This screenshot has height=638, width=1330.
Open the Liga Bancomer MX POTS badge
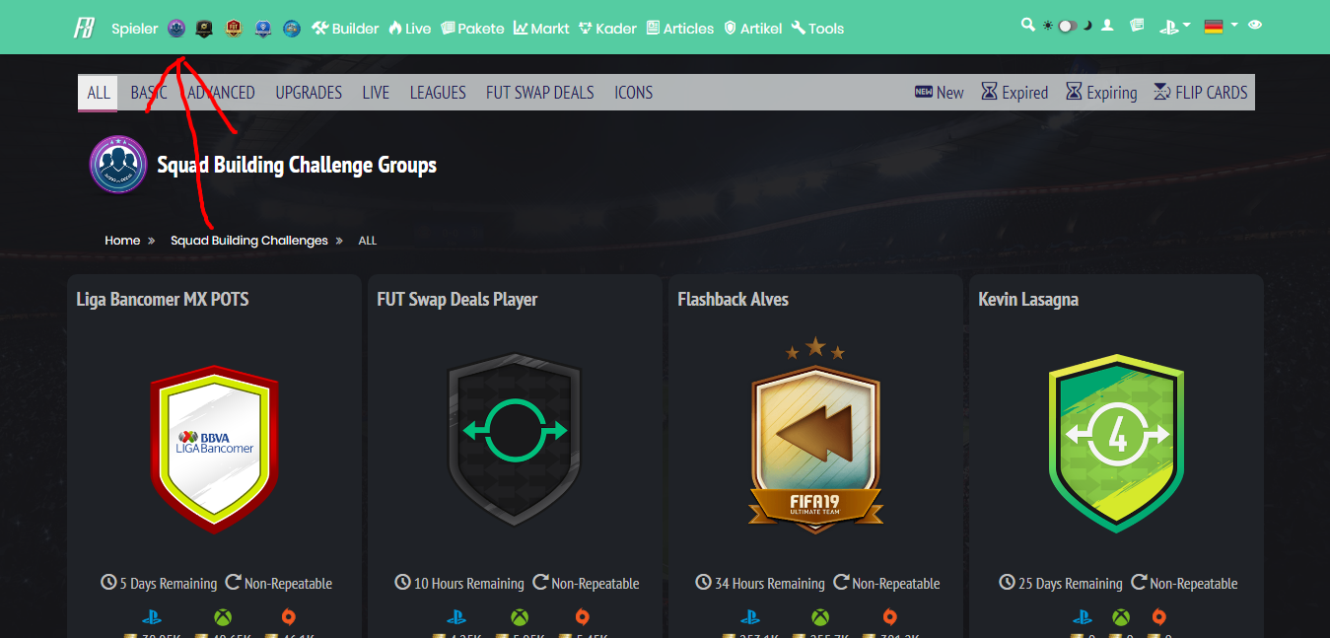(214, 448)
